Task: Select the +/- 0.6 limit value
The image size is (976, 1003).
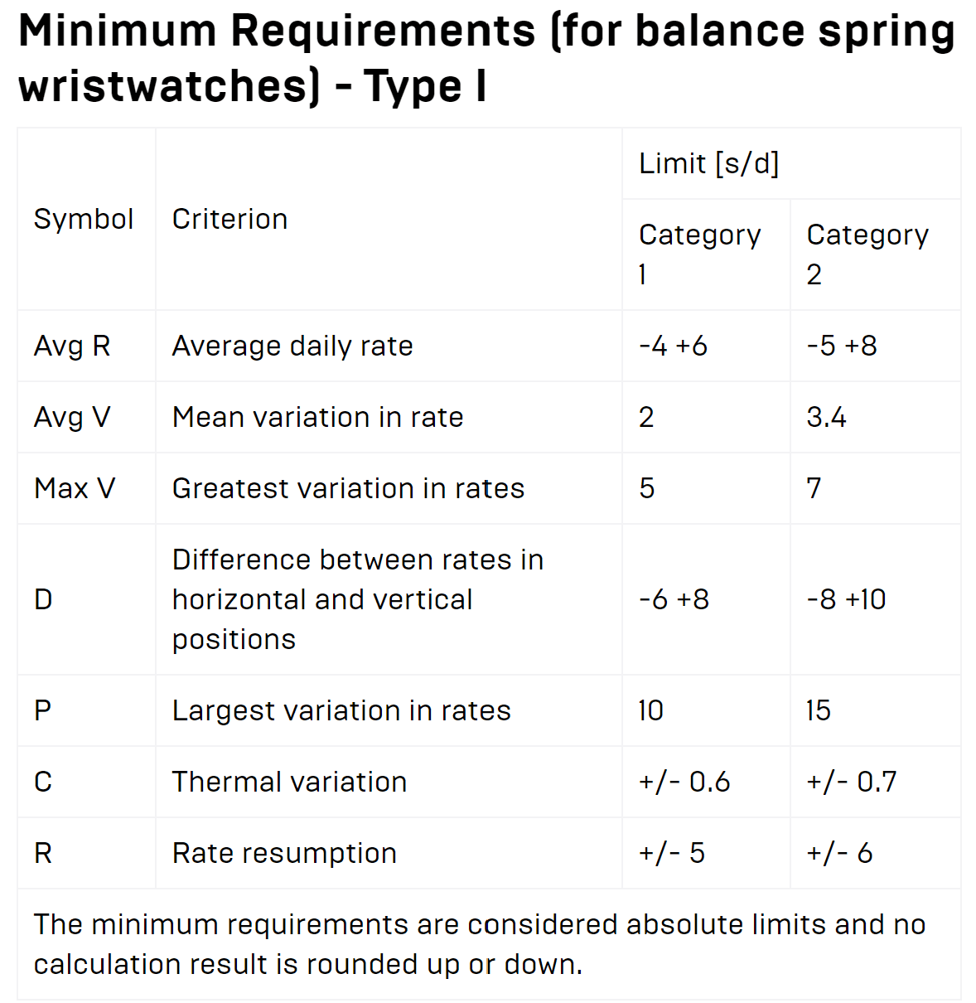Action: (684, 782)
